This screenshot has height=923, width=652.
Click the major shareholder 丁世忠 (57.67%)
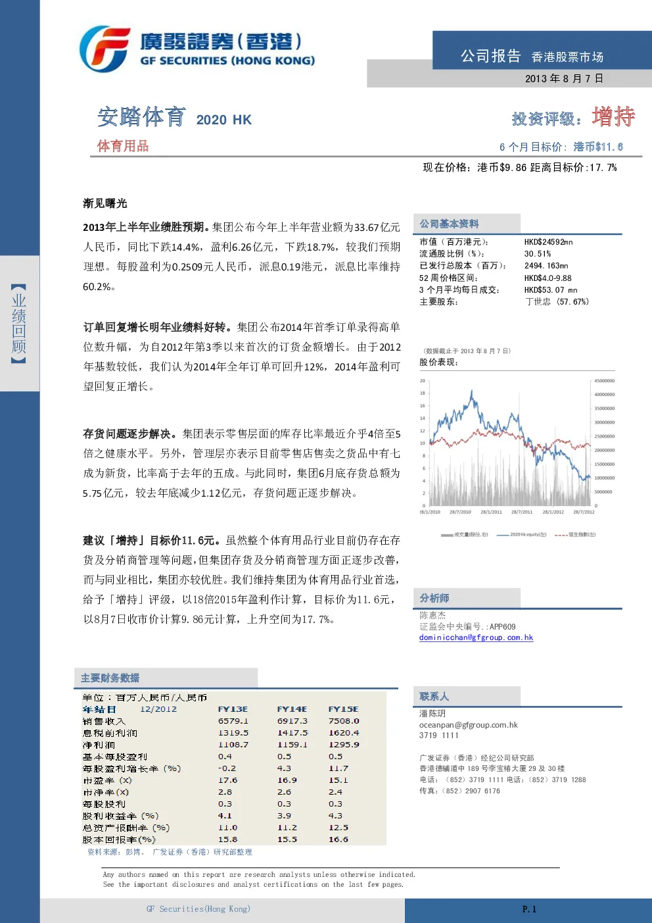pyautogui.click(x=557, y=301)
